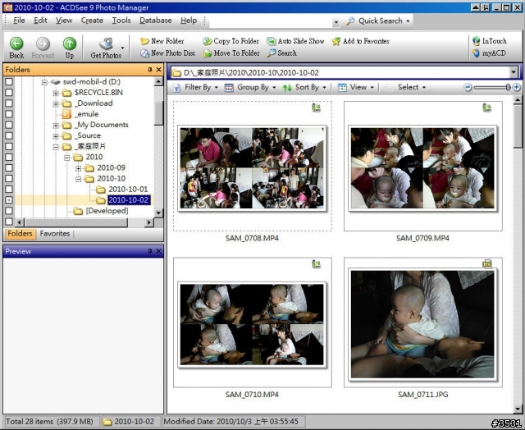Close the Preview pane
The height and width of the screenshot is (430, 525).
[158, 251]
